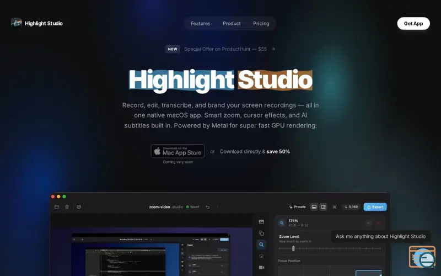Click the Focus Position grid

[x=330, y=270]
